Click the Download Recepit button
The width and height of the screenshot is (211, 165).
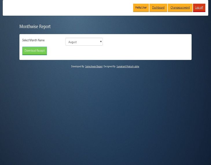tap(34, 51)
